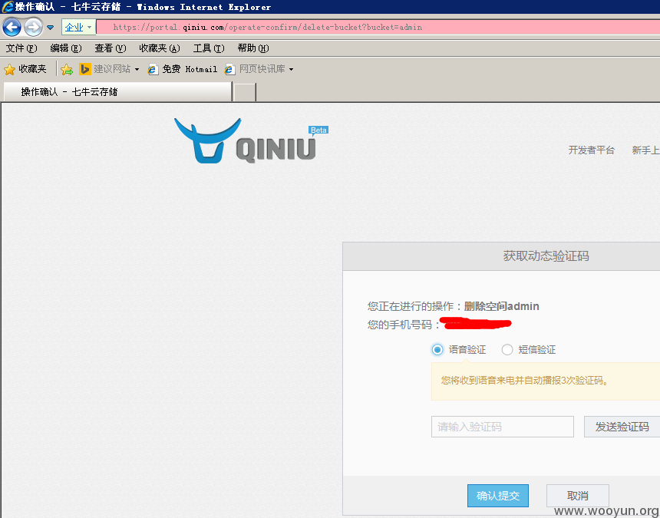This screenshot has width=660, height=518.
Task: Expand the 网页快讯库 dropdown arrow
Action: click(x=292, y=69)
